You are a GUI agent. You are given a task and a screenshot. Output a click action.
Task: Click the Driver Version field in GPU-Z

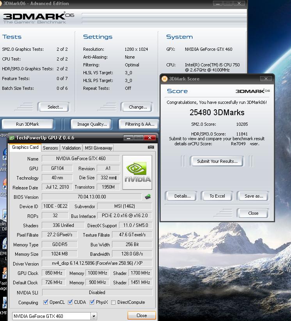pos(97,263)
